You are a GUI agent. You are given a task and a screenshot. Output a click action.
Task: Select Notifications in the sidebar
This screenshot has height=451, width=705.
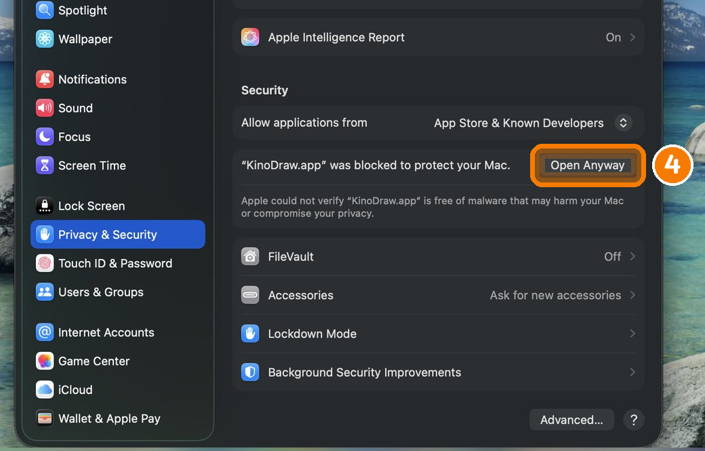coord(118,79)
